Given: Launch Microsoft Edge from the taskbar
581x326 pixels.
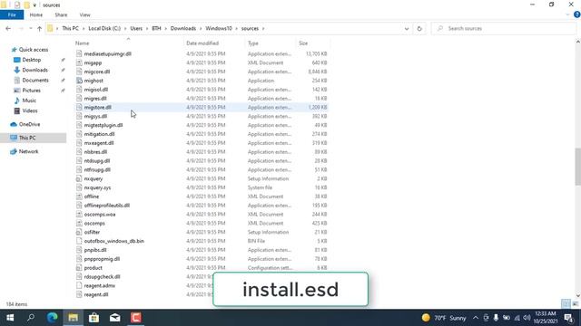Looking at the screenshot, I should (x=53, y=318).
